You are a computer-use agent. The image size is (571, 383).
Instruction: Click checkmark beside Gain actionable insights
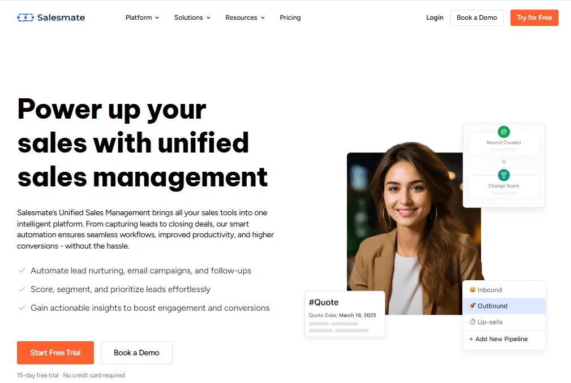pyautogui.click(x=22, y=308)
